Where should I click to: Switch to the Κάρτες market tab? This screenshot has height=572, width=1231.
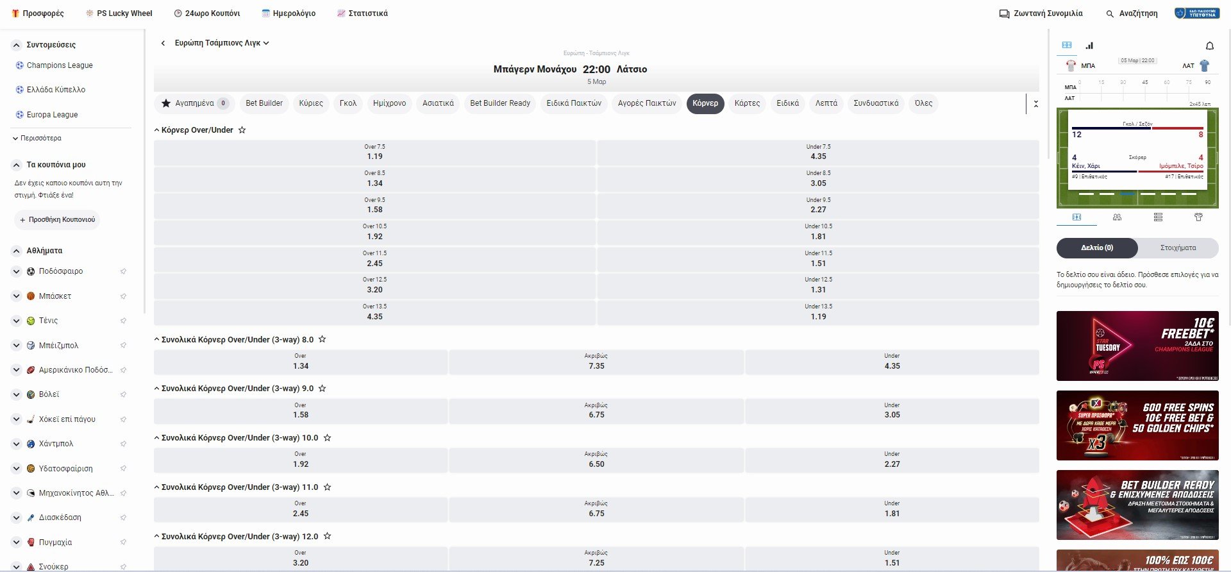tap(747, 103)
